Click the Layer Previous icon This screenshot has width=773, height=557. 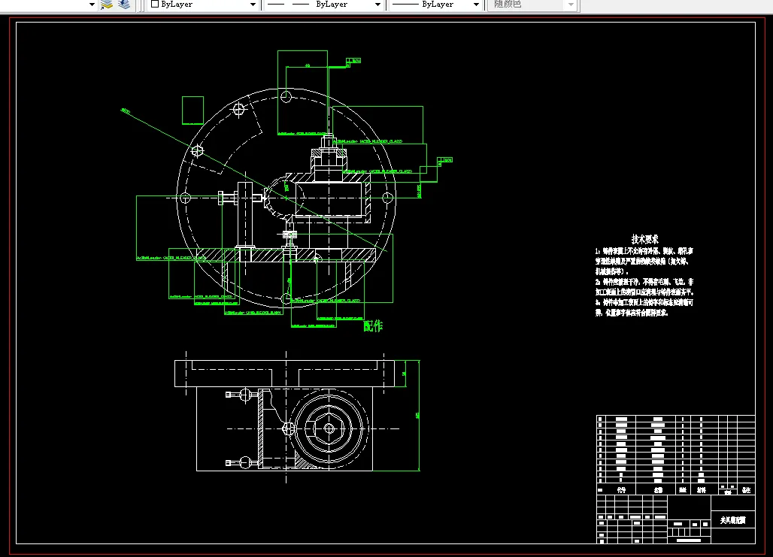click(x=124, y=5)
